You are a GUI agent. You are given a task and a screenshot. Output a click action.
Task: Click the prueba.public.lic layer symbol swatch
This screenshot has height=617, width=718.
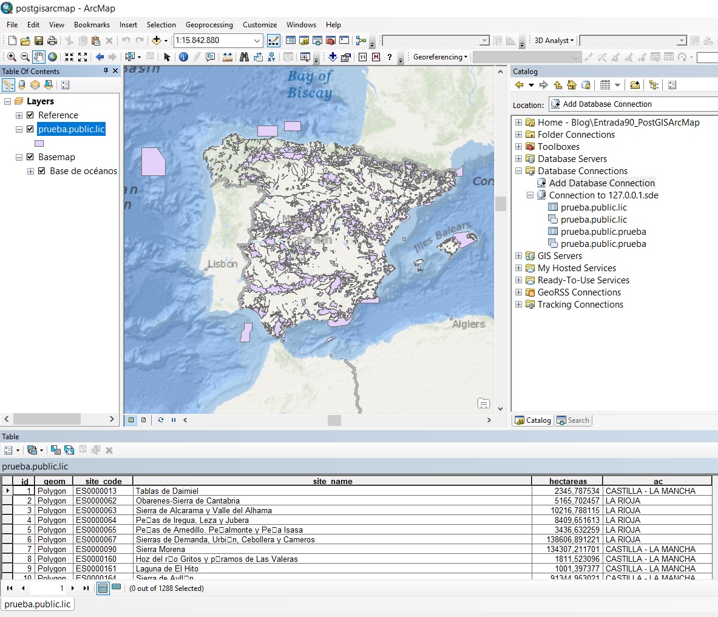[x=39, y=143]
